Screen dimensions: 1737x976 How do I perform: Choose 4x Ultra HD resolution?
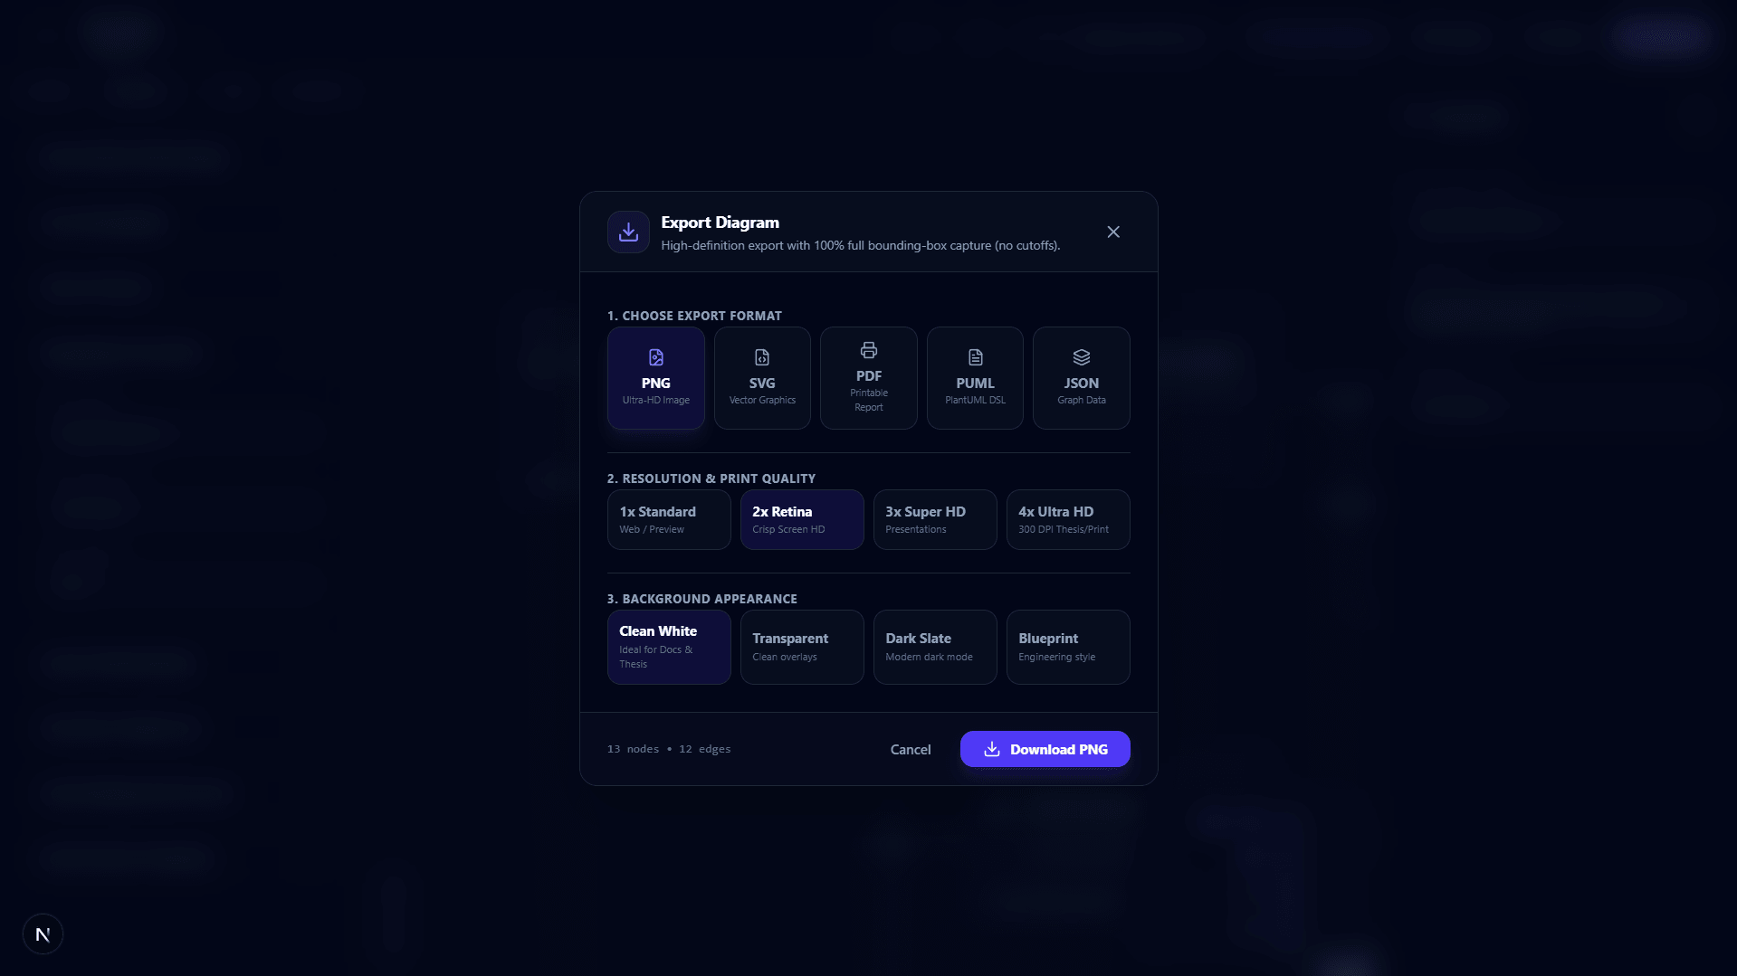tap(1068, 520)
